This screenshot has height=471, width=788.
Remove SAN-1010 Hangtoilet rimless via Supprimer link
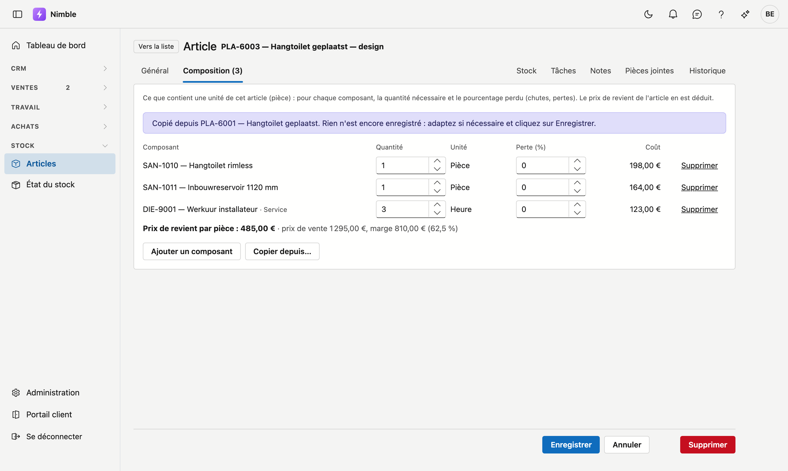click(699, 165)
